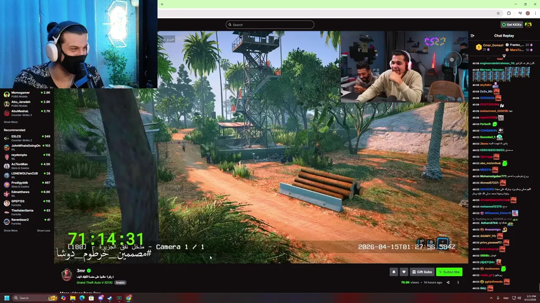
Task: Click Ac7ionMan channel avatar
Action: (7, 166)
